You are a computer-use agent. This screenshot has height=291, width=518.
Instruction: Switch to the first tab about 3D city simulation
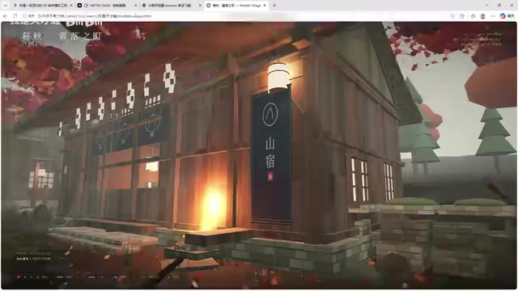pyautogui.click(x=43, y=6)
